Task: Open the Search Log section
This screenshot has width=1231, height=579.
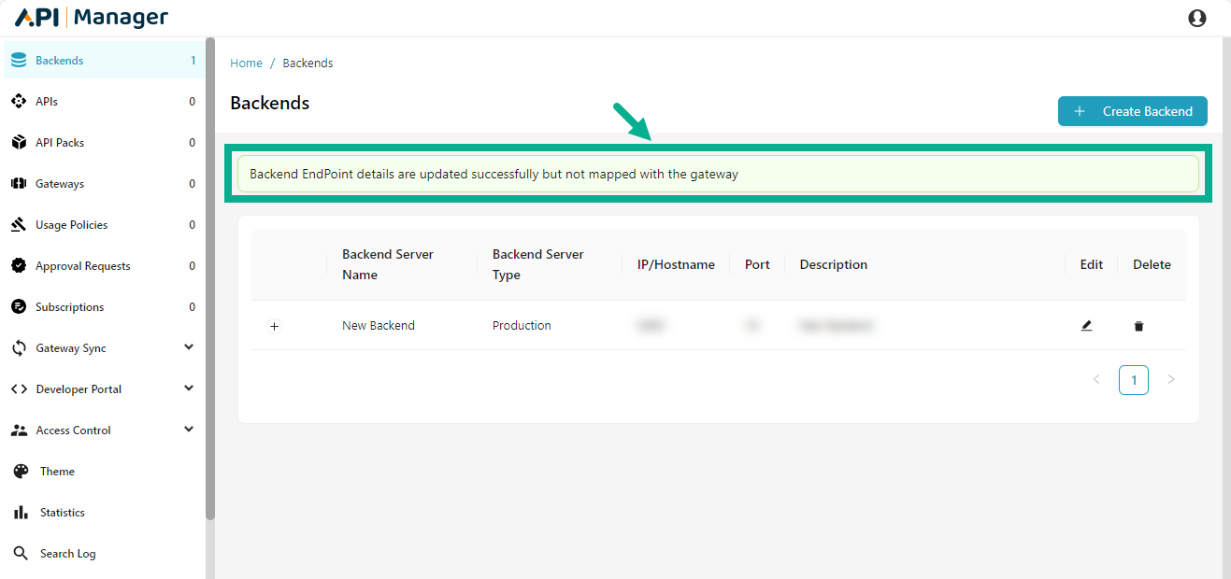Action: click(67, 553)
